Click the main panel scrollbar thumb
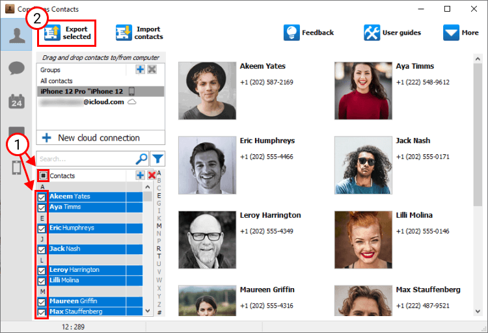The width and height of the screenshot is (488, 333). [478, 135]
